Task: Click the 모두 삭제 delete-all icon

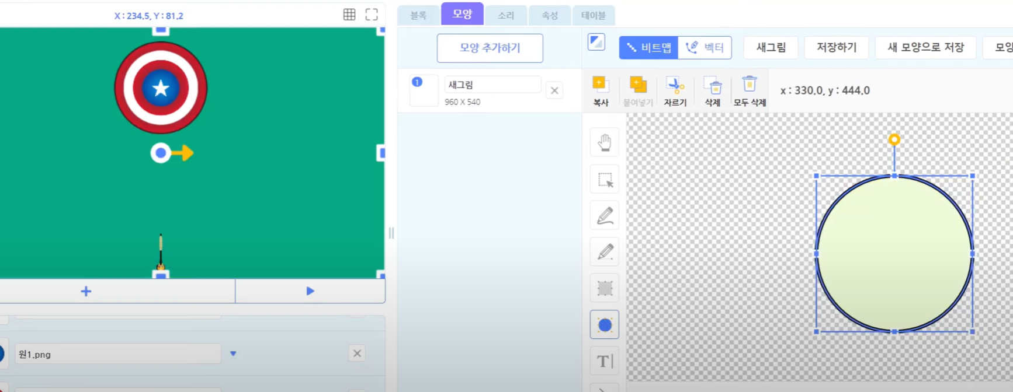Action: point(750,91)
